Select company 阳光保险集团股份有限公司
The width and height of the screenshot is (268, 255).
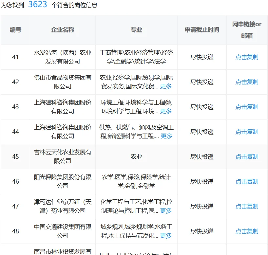[x=63, y=181]
